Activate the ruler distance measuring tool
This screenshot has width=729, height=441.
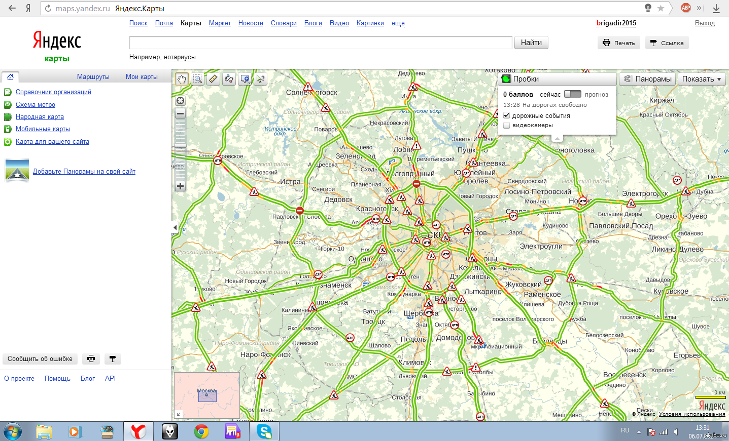pyautogui.click(x=213, y=79)
